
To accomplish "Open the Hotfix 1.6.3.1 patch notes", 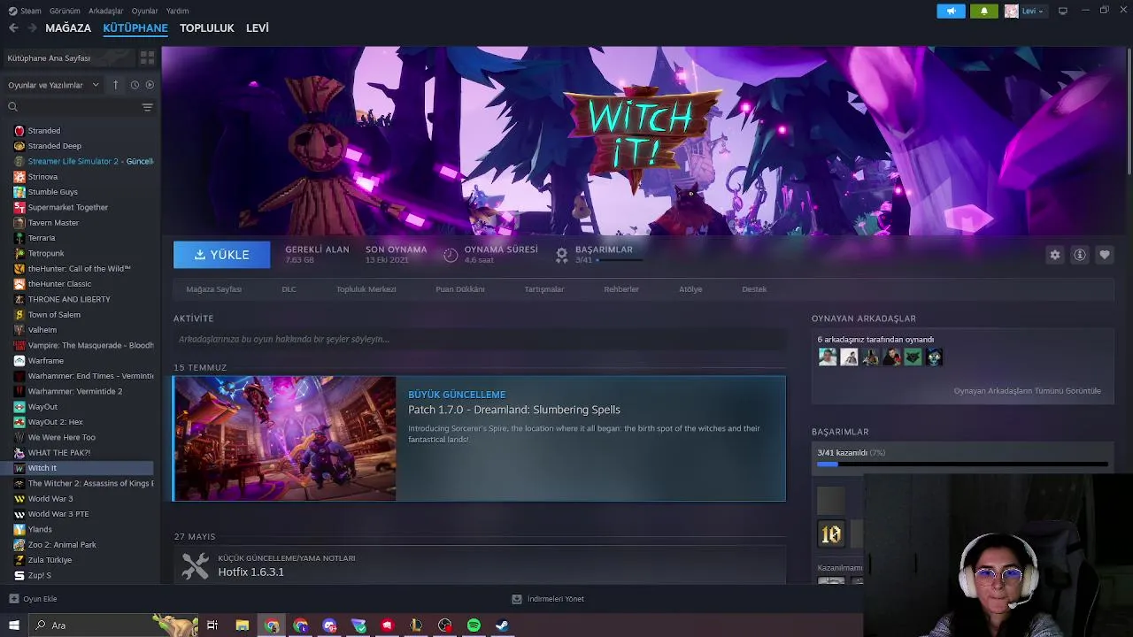I will click(251, 572).
